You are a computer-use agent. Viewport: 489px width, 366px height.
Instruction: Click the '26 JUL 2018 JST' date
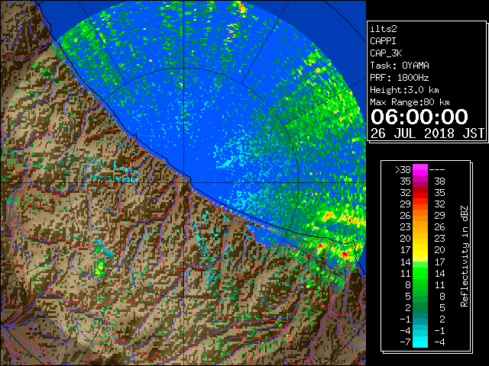tap(428, 133)
